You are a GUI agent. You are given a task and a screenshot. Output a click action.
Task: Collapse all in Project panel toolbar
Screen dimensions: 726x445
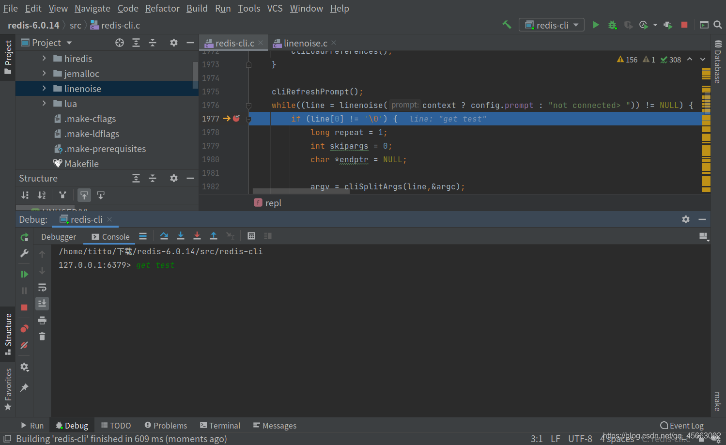coord(153,43)
